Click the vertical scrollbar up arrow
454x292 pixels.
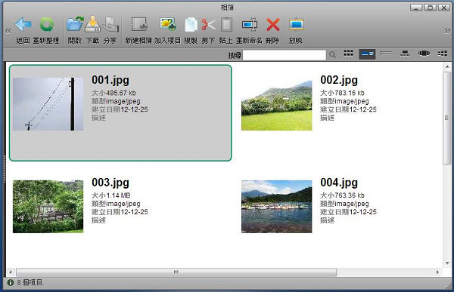pos(447,66)
